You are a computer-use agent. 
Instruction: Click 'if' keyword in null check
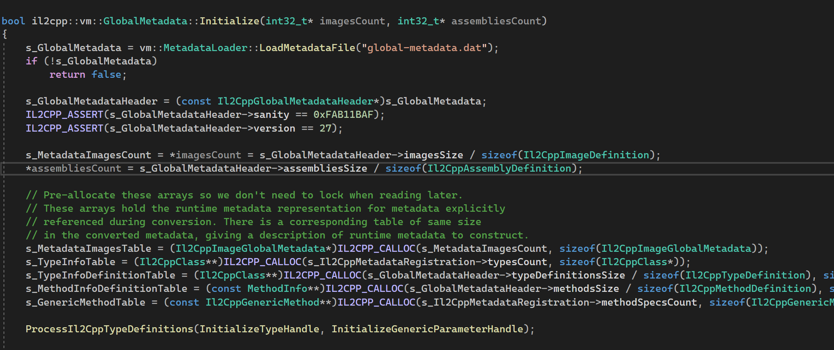31,61
